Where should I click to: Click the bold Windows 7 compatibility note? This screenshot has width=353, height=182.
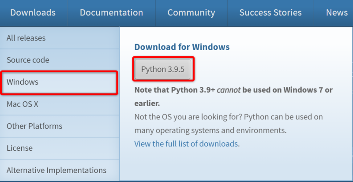tap(233, 90)
